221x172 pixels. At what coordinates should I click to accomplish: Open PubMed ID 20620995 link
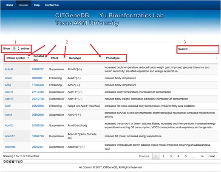coord(38,106)
